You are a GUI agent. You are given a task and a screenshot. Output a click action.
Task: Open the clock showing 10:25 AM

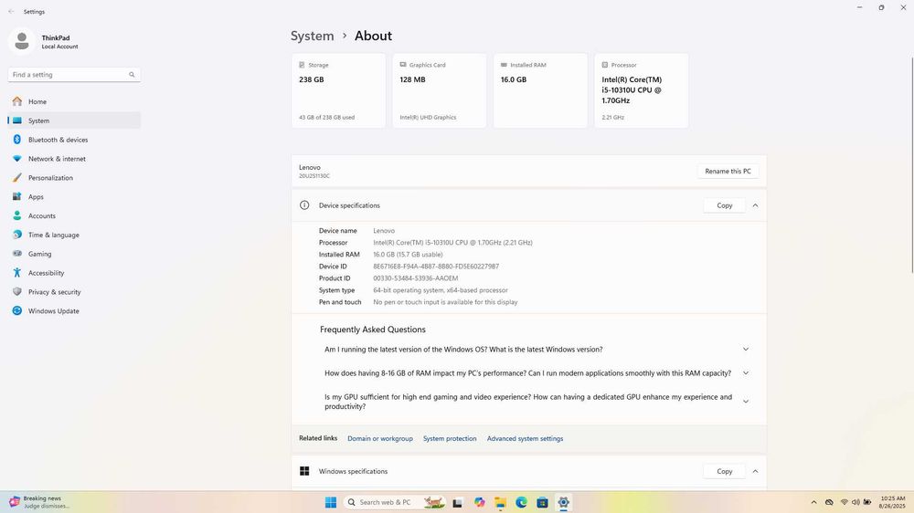(x=892, y=503)
